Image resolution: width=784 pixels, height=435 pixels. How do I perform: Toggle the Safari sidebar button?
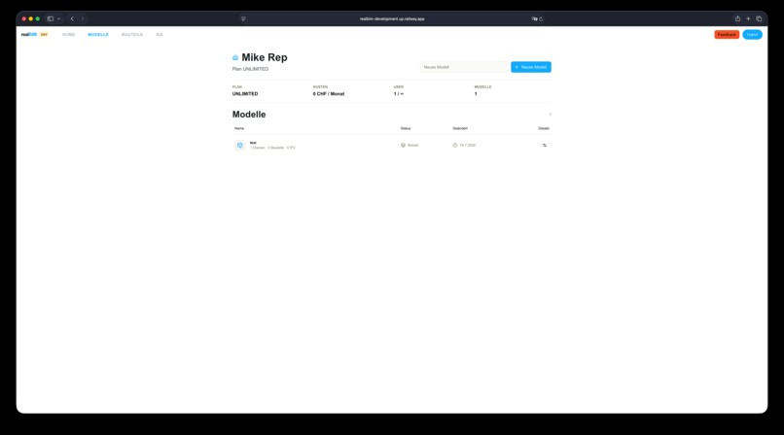coord(51,19)
